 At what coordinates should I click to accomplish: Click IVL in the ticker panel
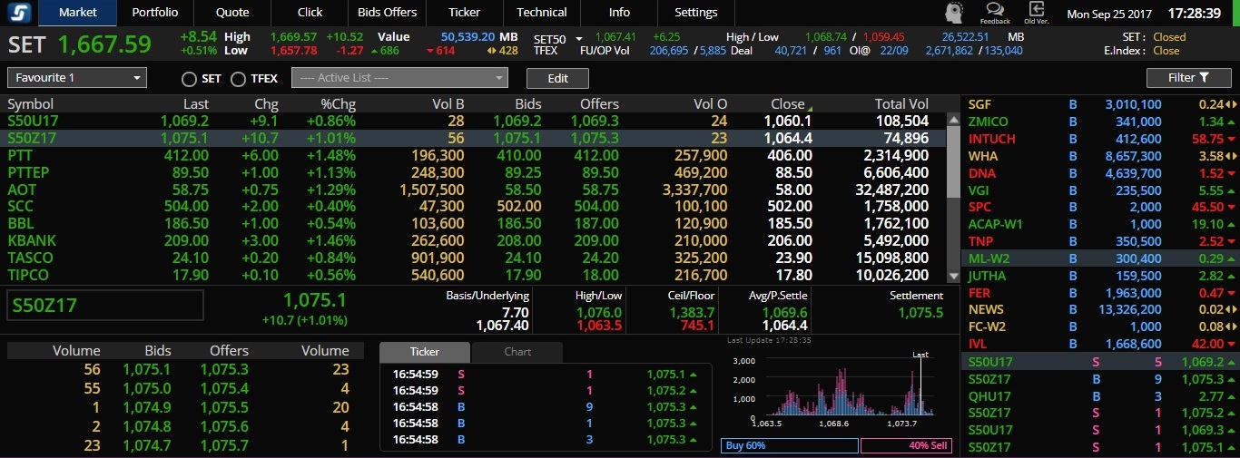point(979,346)
